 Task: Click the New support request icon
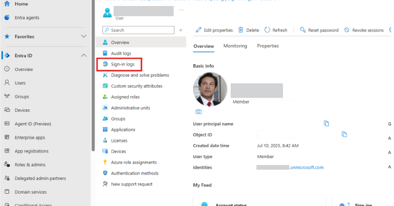click(105, 184)
